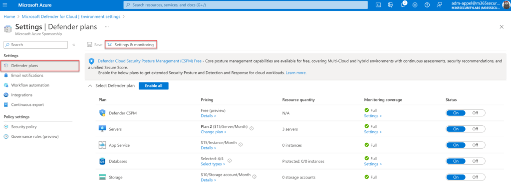The height and width of the screenshot is (185, 511).
Task: Turn Databases plan Off
Action: coord(475,161)
